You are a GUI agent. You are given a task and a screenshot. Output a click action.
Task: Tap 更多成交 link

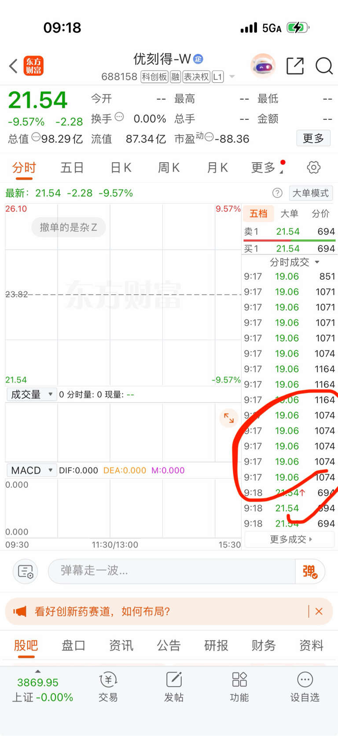click(290, 539)
